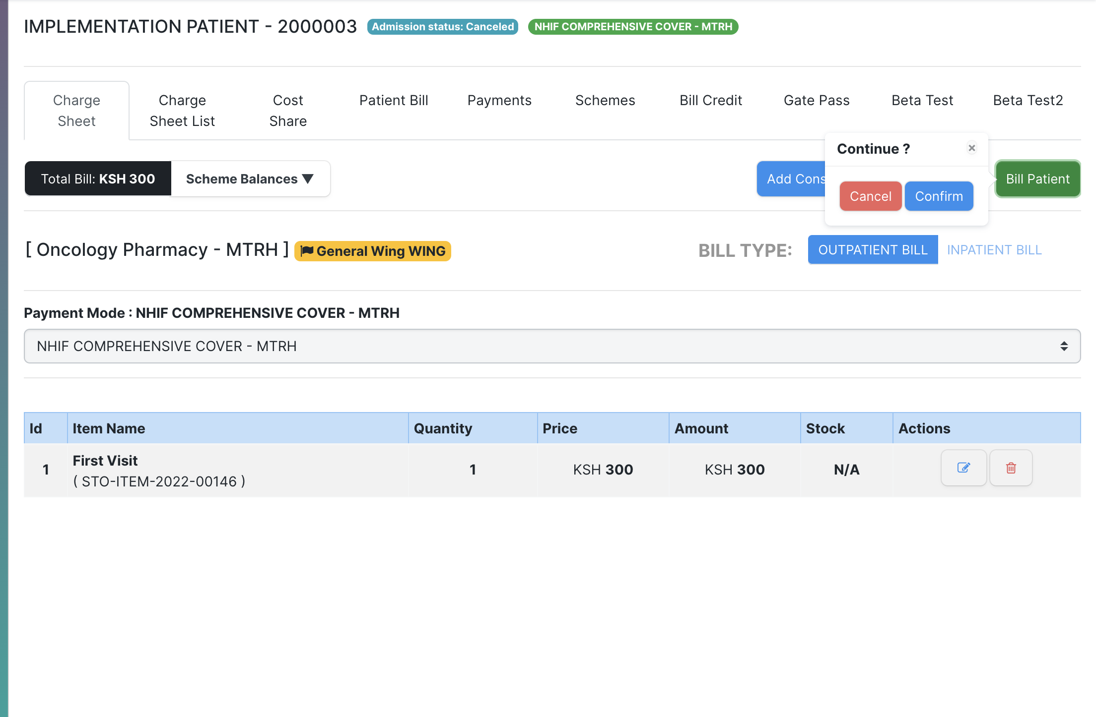
Task: Click the Payment Mode label text
Action: click(x=211, y=313)
